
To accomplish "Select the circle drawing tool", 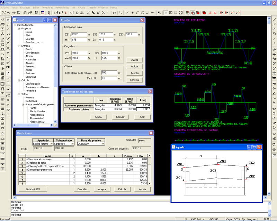I will click(142, 13).
